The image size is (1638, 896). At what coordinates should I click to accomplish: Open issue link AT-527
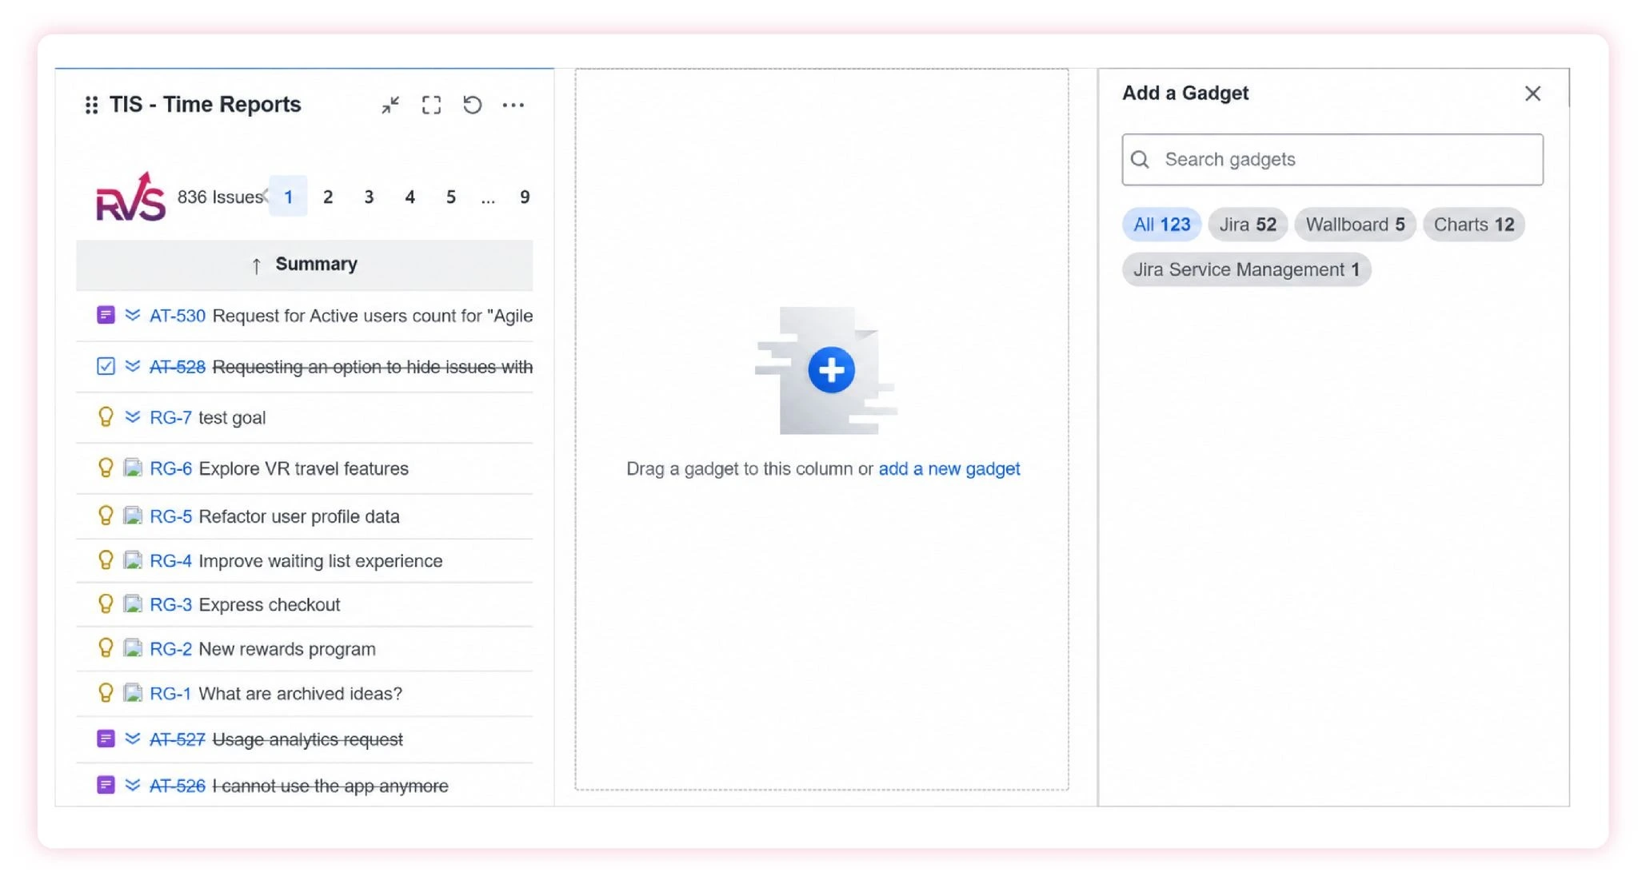[178, 739]
